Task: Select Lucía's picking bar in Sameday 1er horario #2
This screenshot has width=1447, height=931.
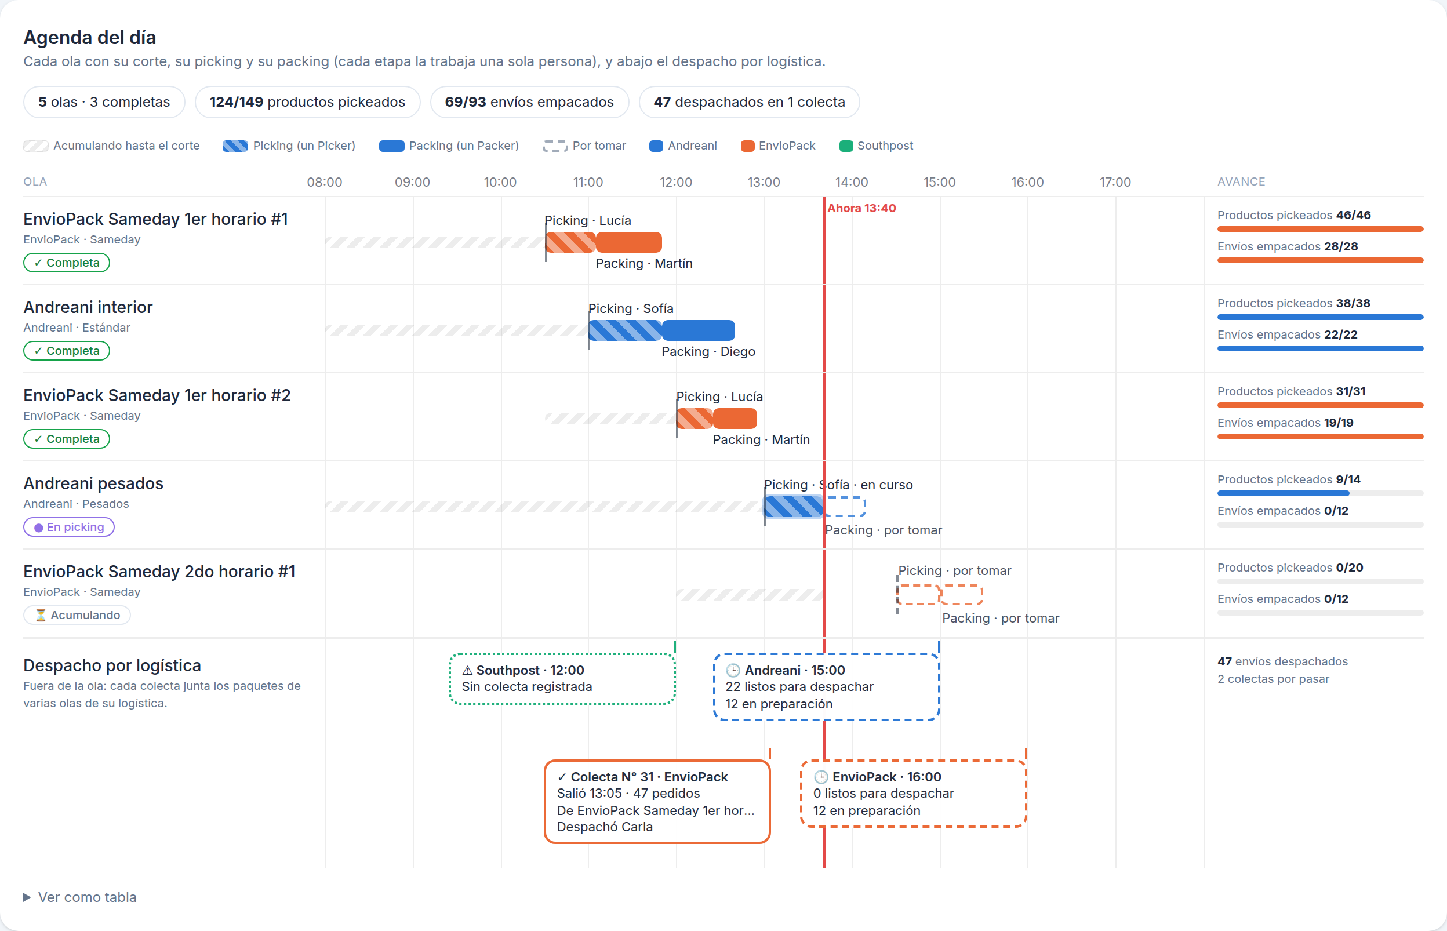Action: [695, 419]
